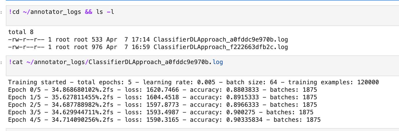Click the 'Training started' text in output
Image resolution: width=399 pixels, height=131 pixels.
(35, 82)
